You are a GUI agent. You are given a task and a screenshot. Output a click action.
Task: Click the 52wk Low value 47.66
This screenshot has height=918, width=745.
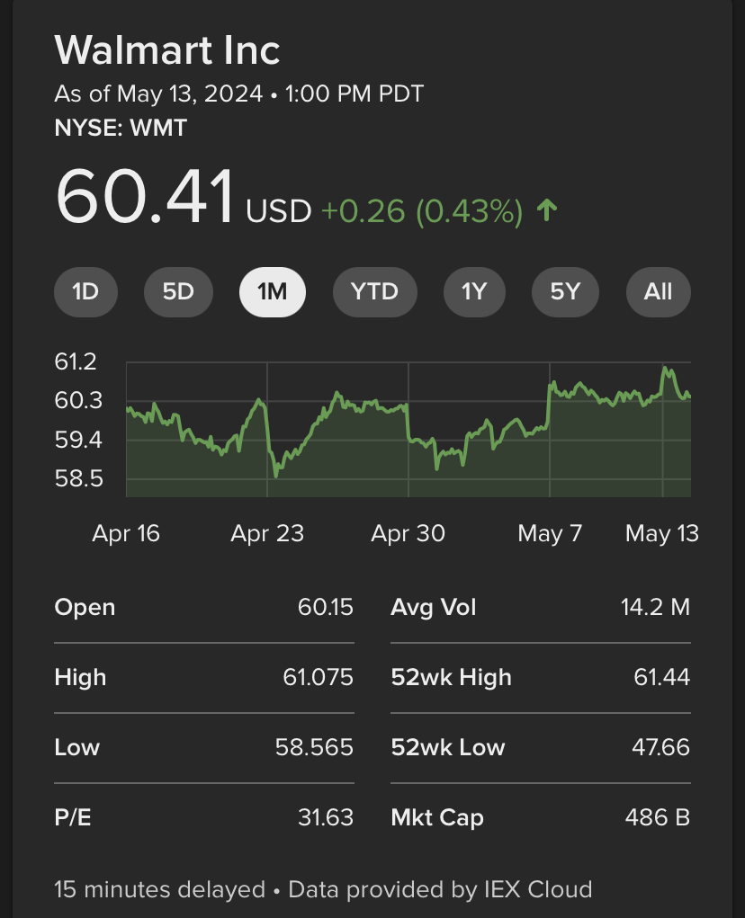point(660,747)
